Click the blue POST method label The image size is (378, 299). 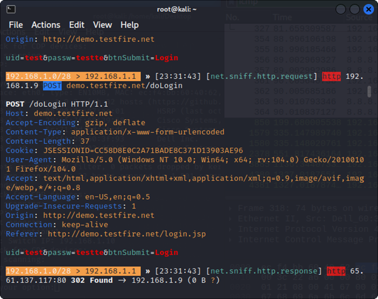(x=52, y=86)
